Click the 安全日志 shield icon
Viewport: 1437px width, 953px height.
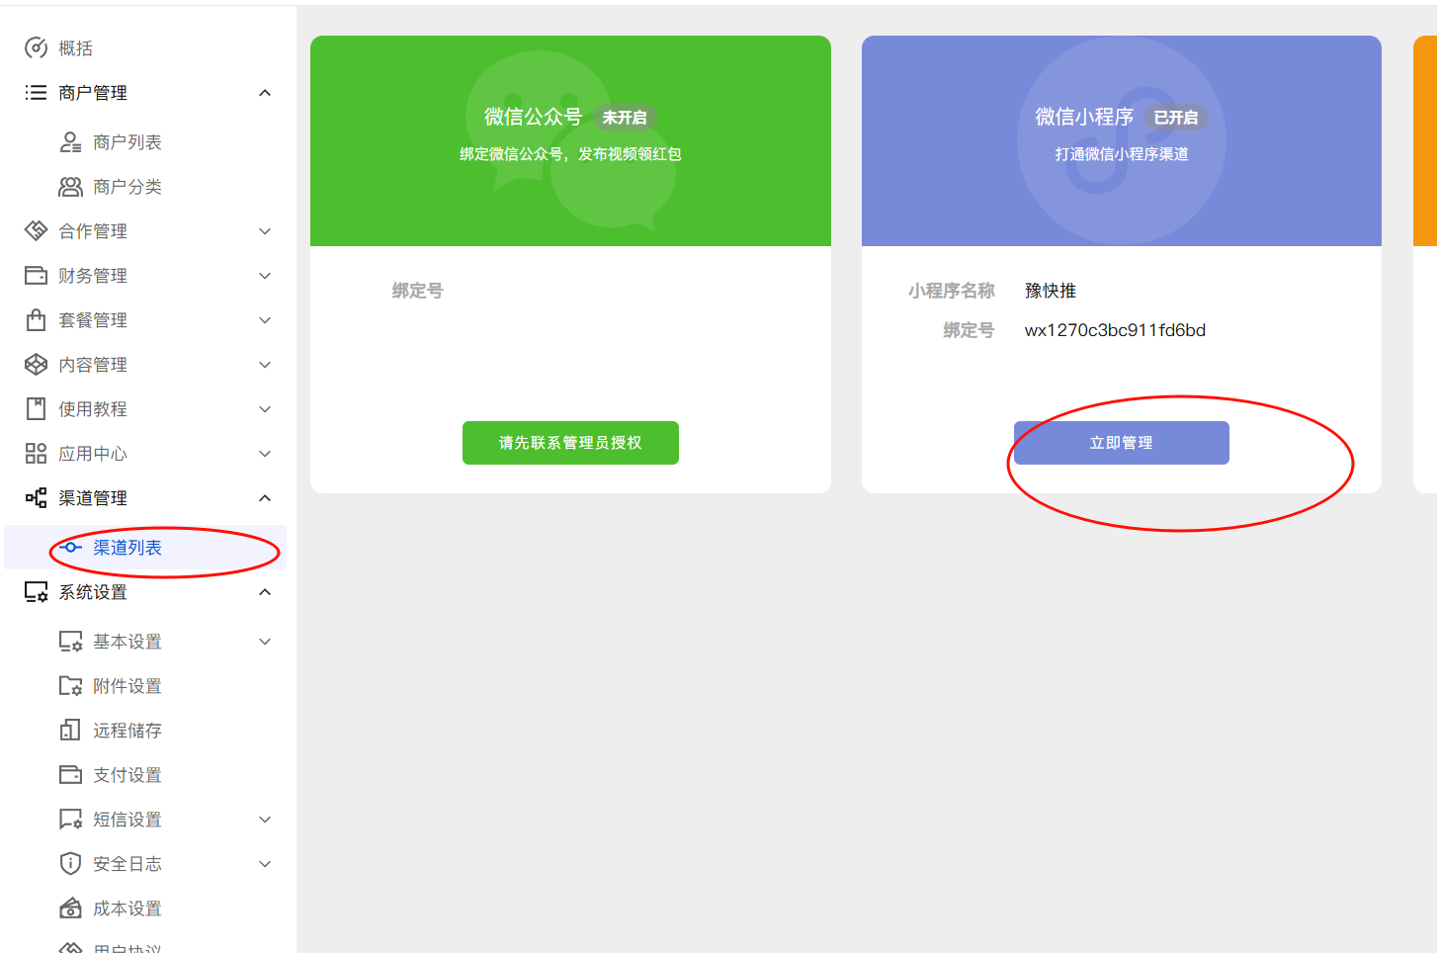click(x=70, y=863)
